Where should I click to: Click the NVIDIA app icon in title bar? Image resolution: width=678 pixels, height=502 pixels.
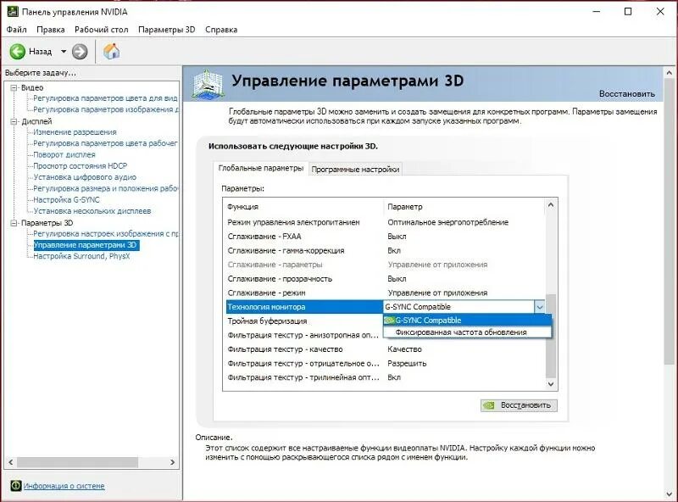(13, 11)
